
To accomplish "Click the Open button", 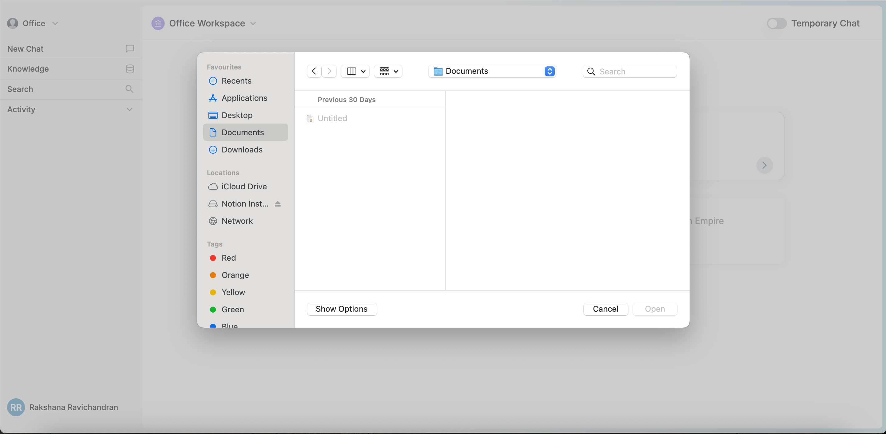I will click(x=654, y=309).
